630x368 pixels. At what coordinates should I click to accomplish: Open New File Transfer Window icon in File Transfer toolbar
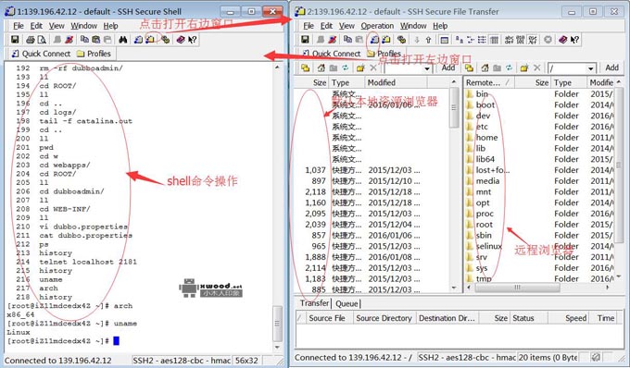386,39
